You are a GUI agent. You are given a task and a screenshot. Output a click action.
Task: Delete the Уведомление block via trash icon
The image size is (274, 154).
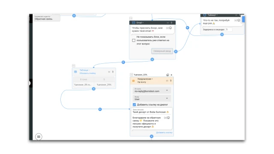pos(171,81)
